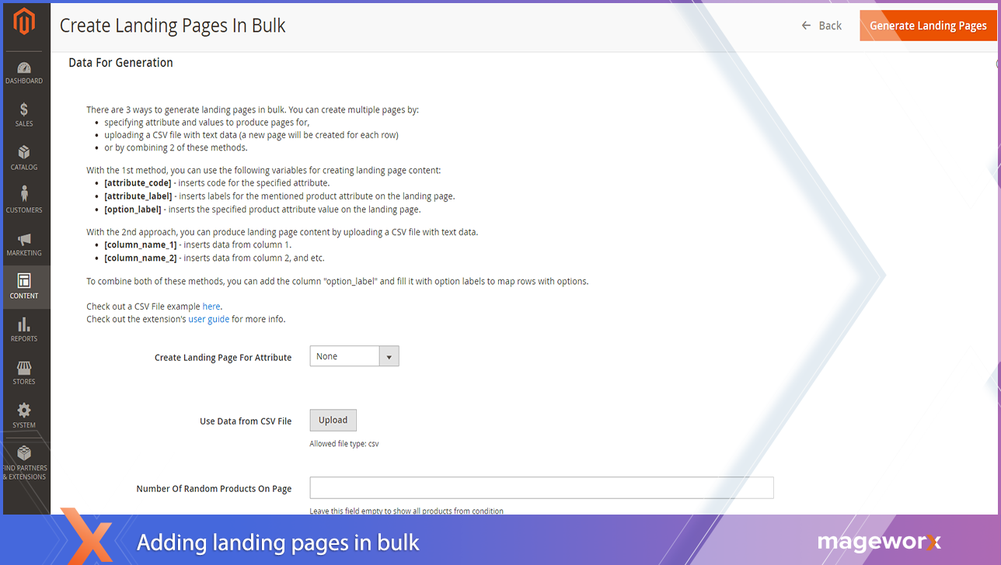Open the Stores storefront icon
This screenshot has width=1001, height=565.
pyautogui.click(x=24, y=368)
